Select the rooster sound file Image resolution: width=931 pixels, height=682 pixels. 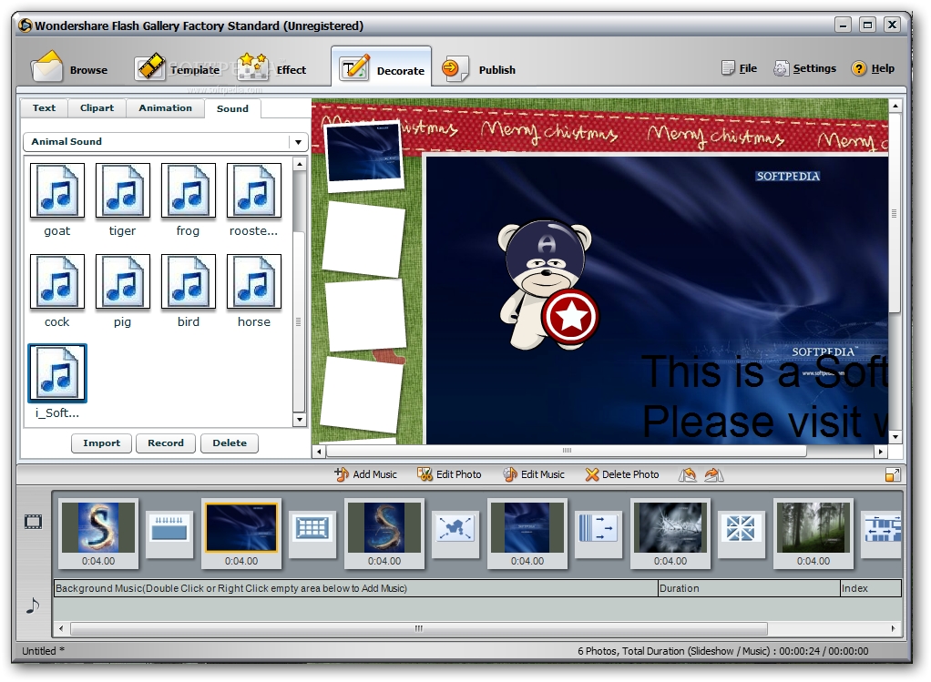click(253, 200)
